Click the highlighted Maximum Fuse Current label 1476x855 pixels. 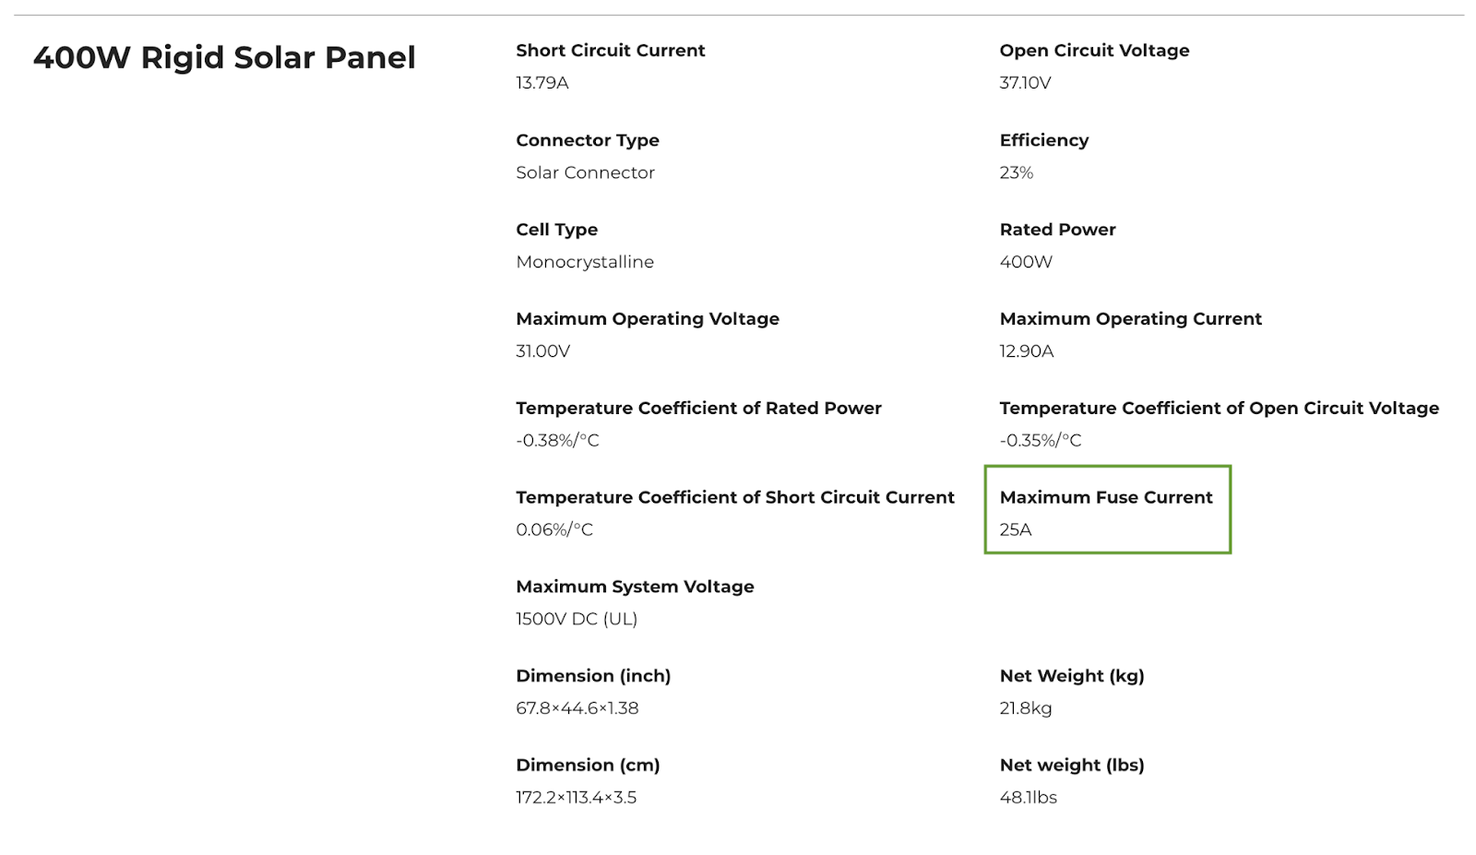pyautogui.click(x=1105, y=498)
